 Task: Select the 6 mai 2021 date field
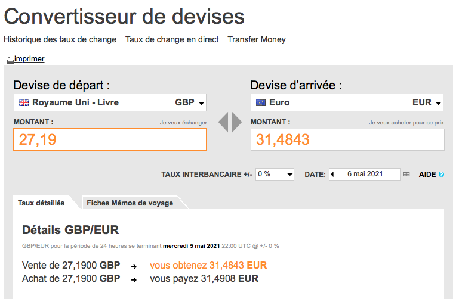pyautogui.click(x=365, y=175)
